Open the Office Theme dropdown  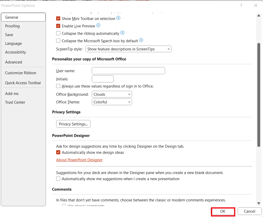[x=112, y=102]
